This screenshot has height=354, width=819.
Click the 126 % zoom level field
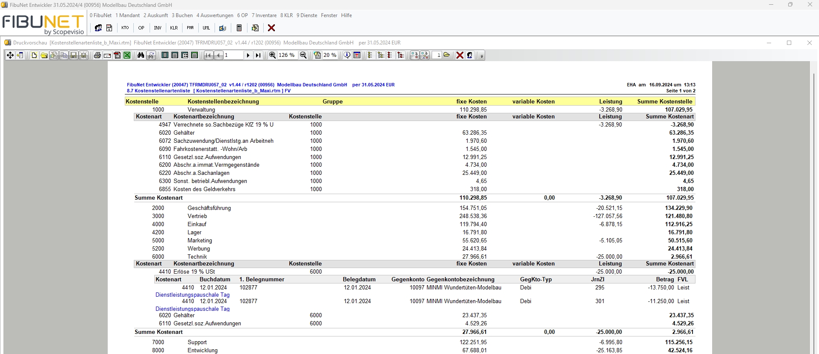286,55
